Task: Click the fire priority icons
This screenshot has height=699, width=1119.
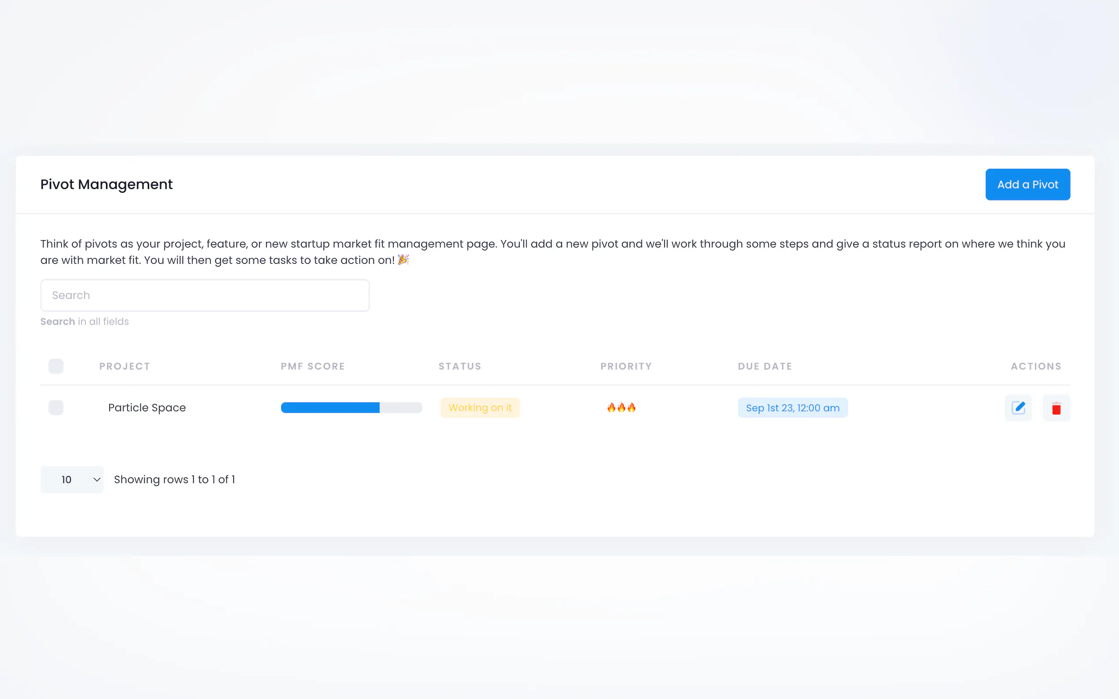Action: (x=621, y=407)
